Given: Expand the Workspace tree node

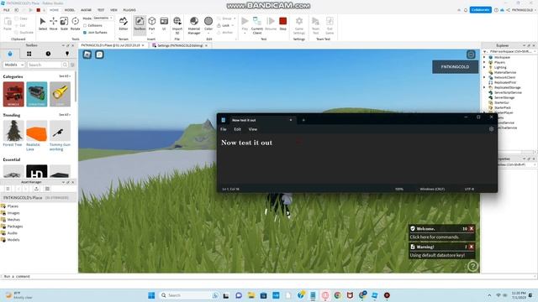Looking at the screenshot, I should click(x=484, y=57).
